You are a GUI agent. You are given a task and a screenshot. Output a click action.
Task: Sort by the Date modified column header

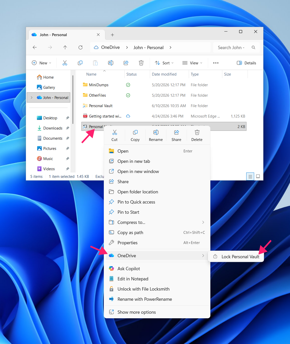(164, 74)
